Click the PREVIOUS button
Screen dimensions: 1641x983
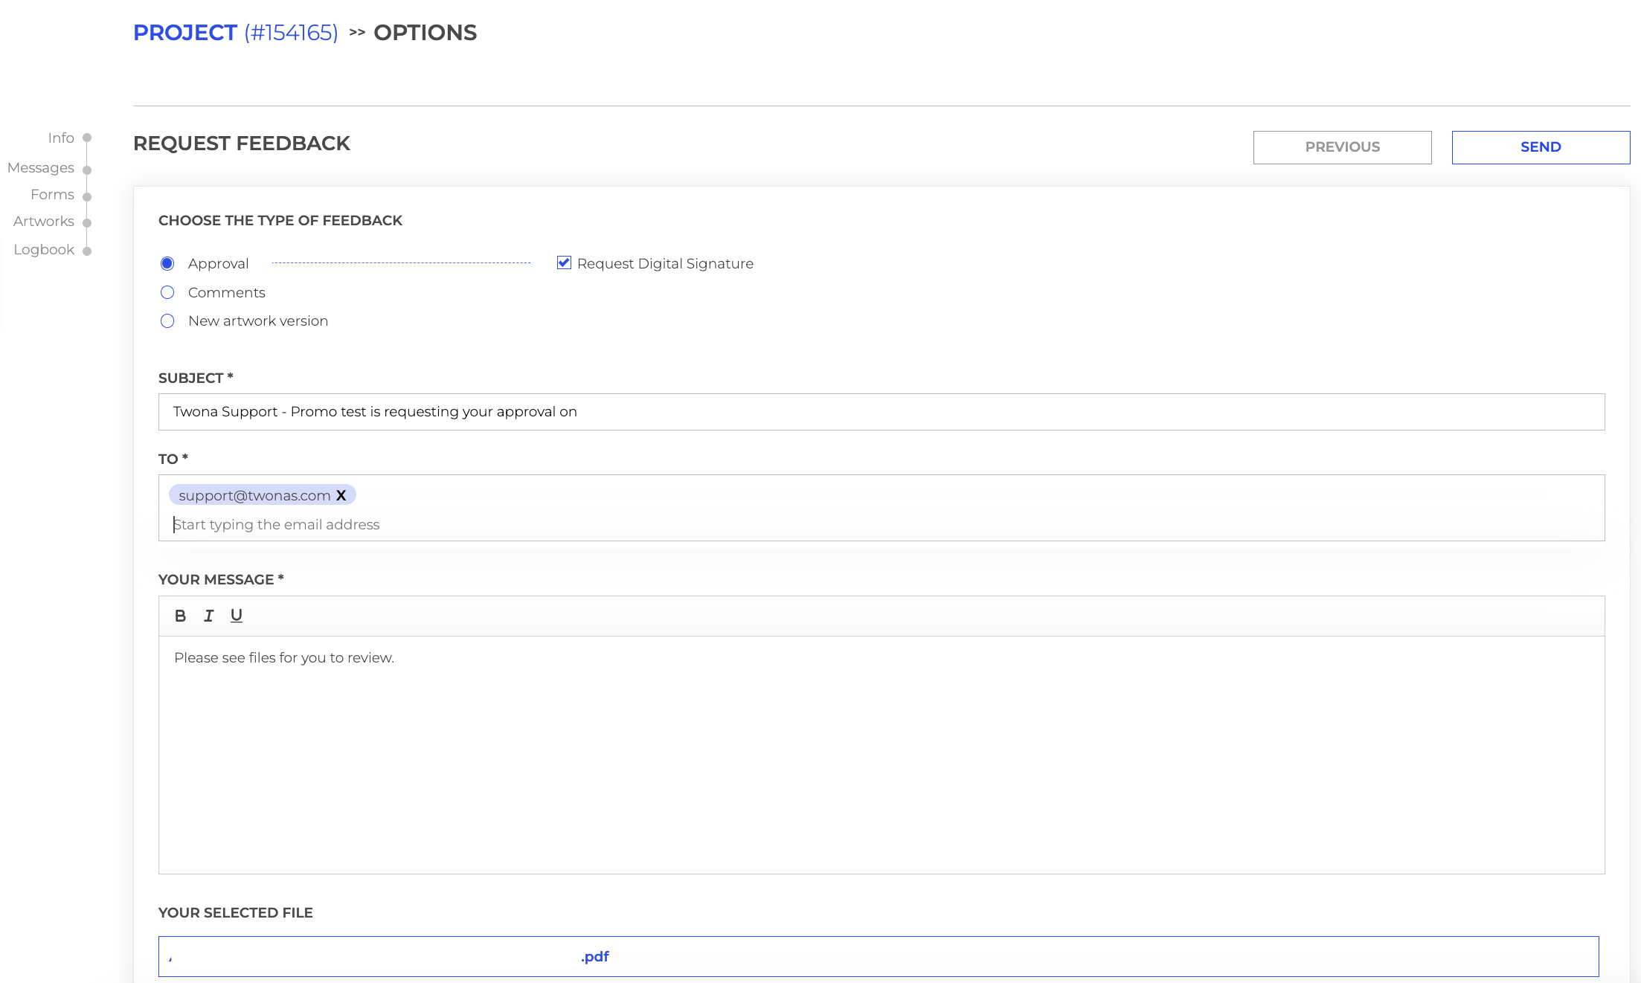click(x=1342, y=147)
